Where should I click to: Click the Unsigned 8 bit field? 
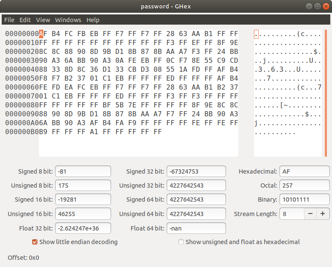coord(83,185)
